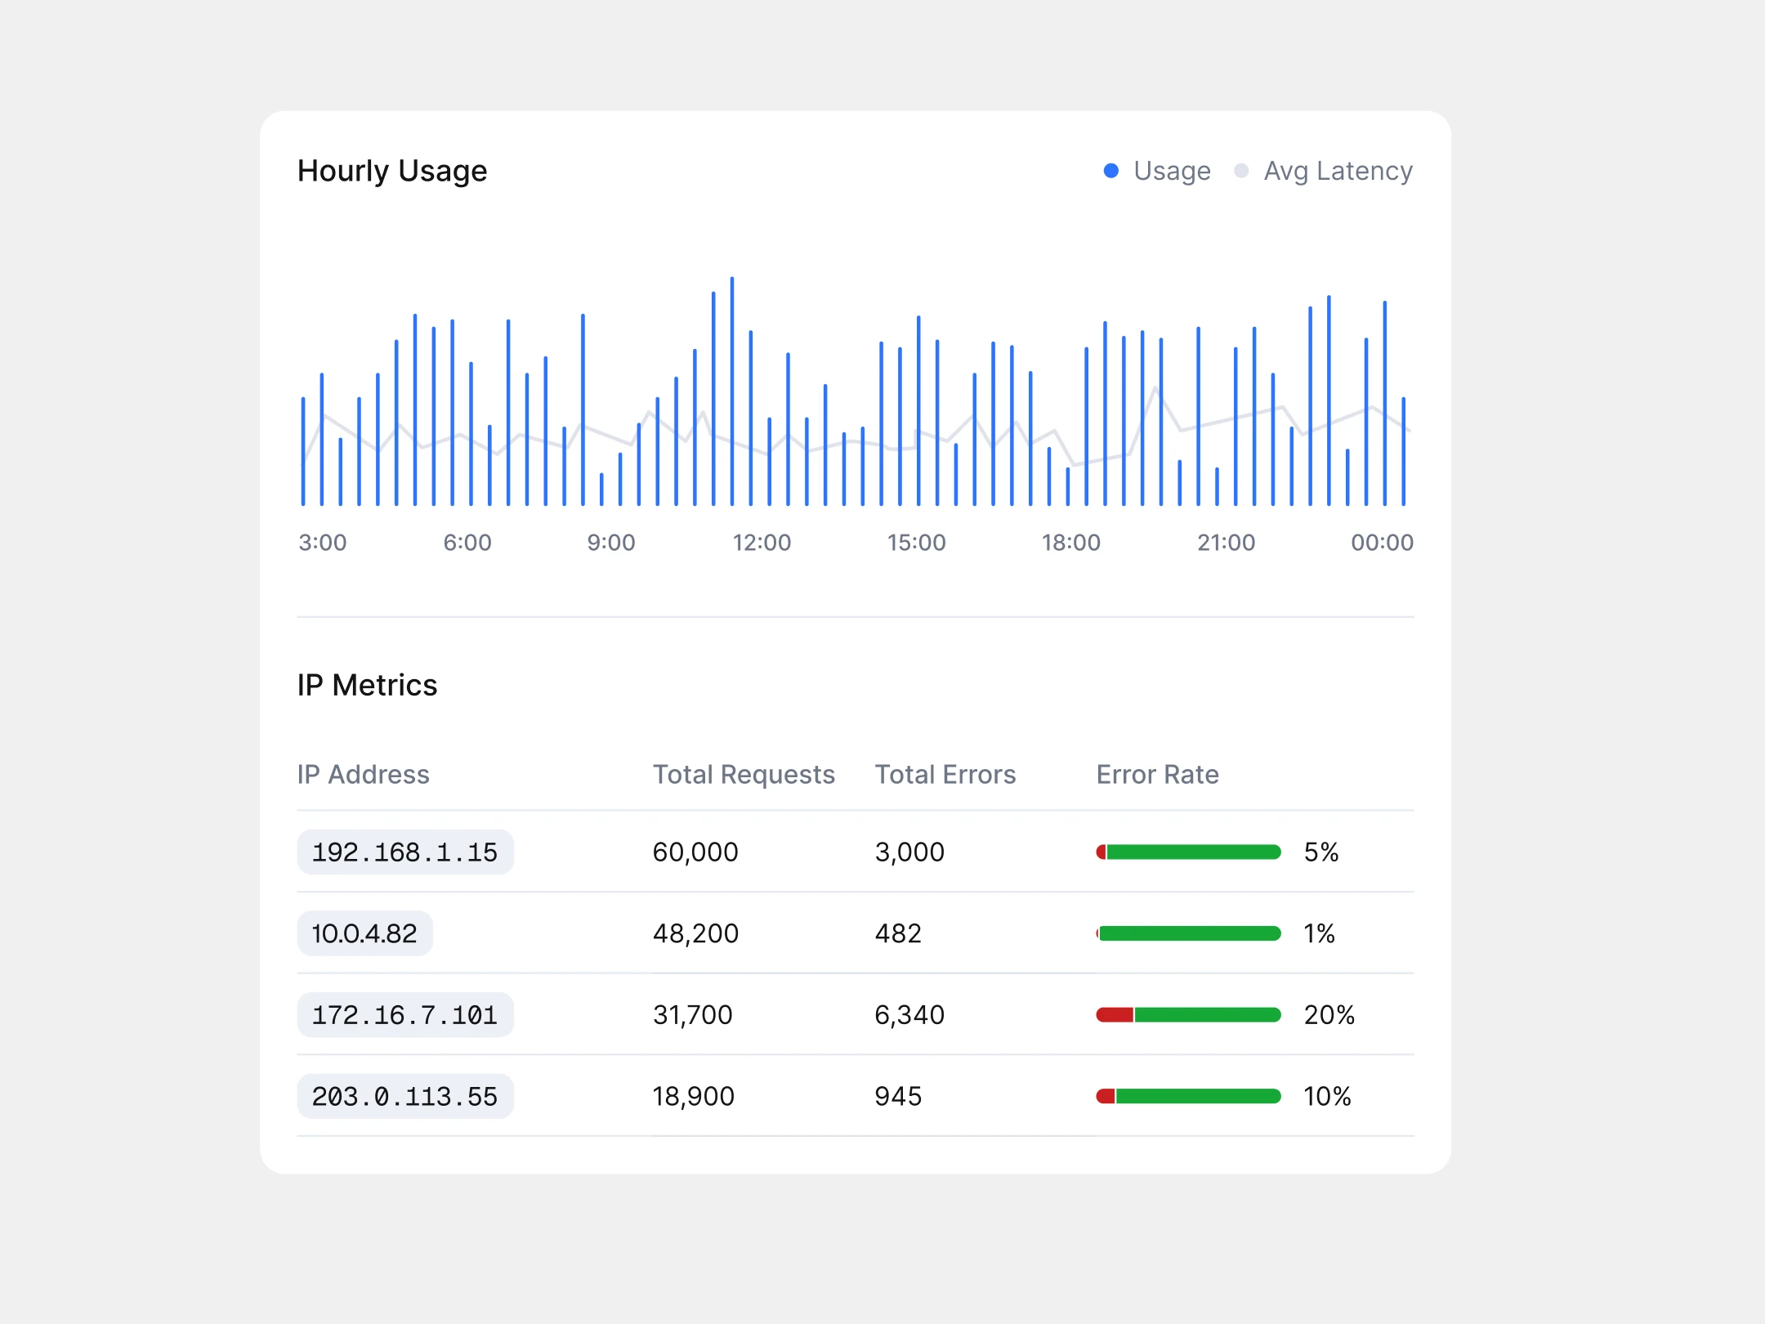Click the 18,900 total requests value
The image size is (1765, 1324).
(694, 1096)
